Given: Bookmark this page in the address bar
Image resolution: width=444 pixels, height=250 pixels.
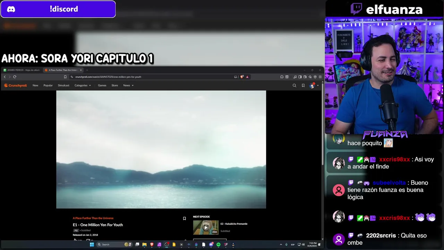Looking at the screenshot, I should tap(65, 77).
